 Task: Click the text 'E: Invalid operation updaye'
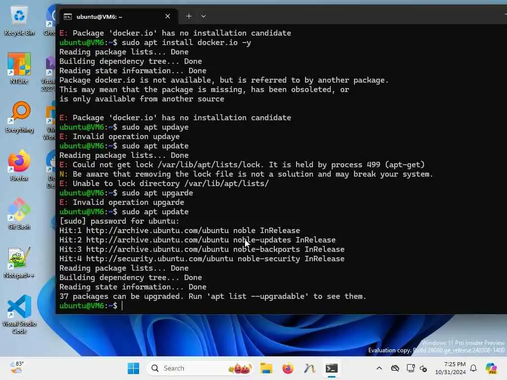tap(120, 137)
